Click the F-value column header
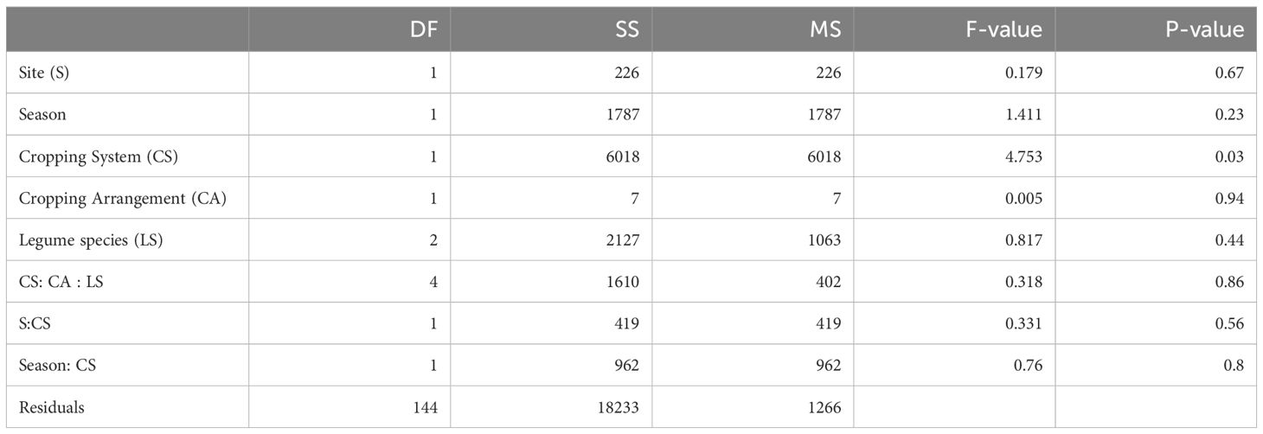This screenshot has width=1263, height=434. [x=1003, y=30]
